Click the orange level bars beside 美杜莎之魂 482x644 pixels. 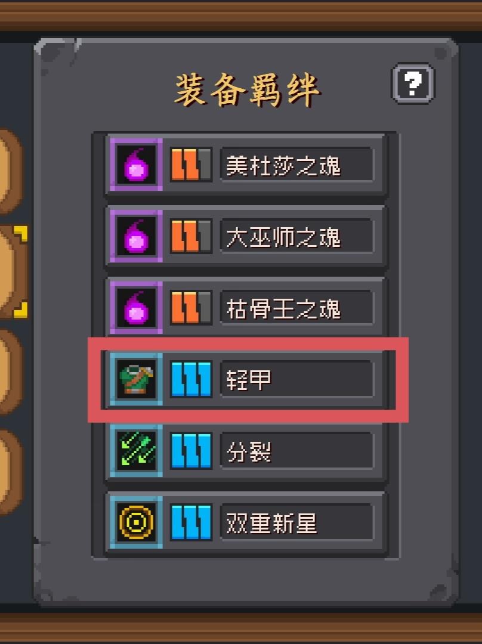click(191, 165)
